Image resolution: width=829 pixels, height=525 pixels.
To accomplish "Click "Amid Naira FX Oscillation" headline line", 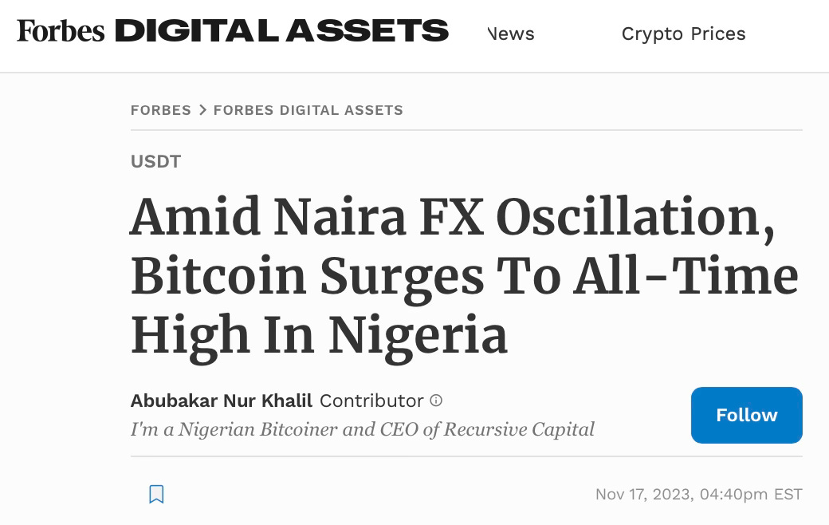I will [452, 218].
